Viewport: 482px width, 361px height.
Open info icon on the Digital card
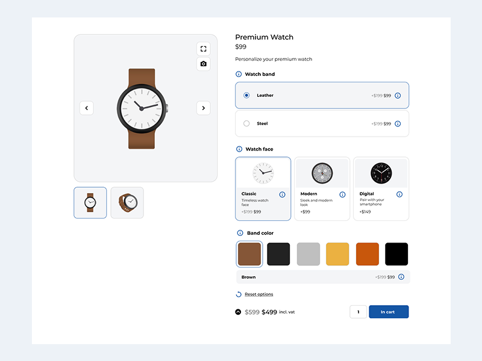[x=399, y=194]
